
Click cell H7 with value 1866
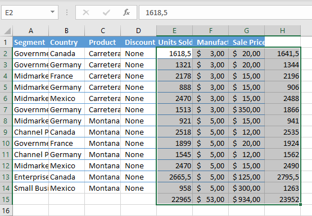coord(283,109)
